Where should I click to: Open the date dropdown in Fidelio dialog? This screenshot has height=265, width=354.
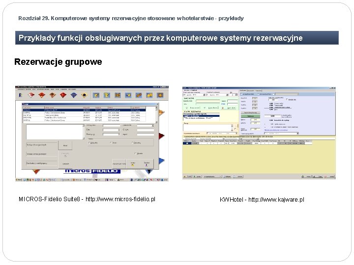(x=119, y=130)
